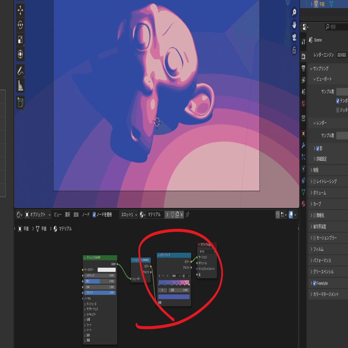The image size is (348, 348).
Task: Open the 追加 menu in node editor
Action: pos(76,215)
